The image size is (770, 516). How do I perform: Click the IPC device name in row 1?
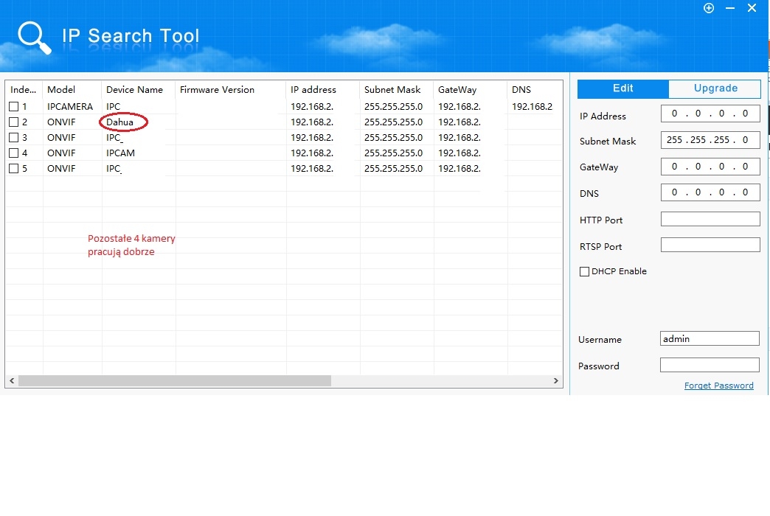pyautogui.click(x=113, y=107)
